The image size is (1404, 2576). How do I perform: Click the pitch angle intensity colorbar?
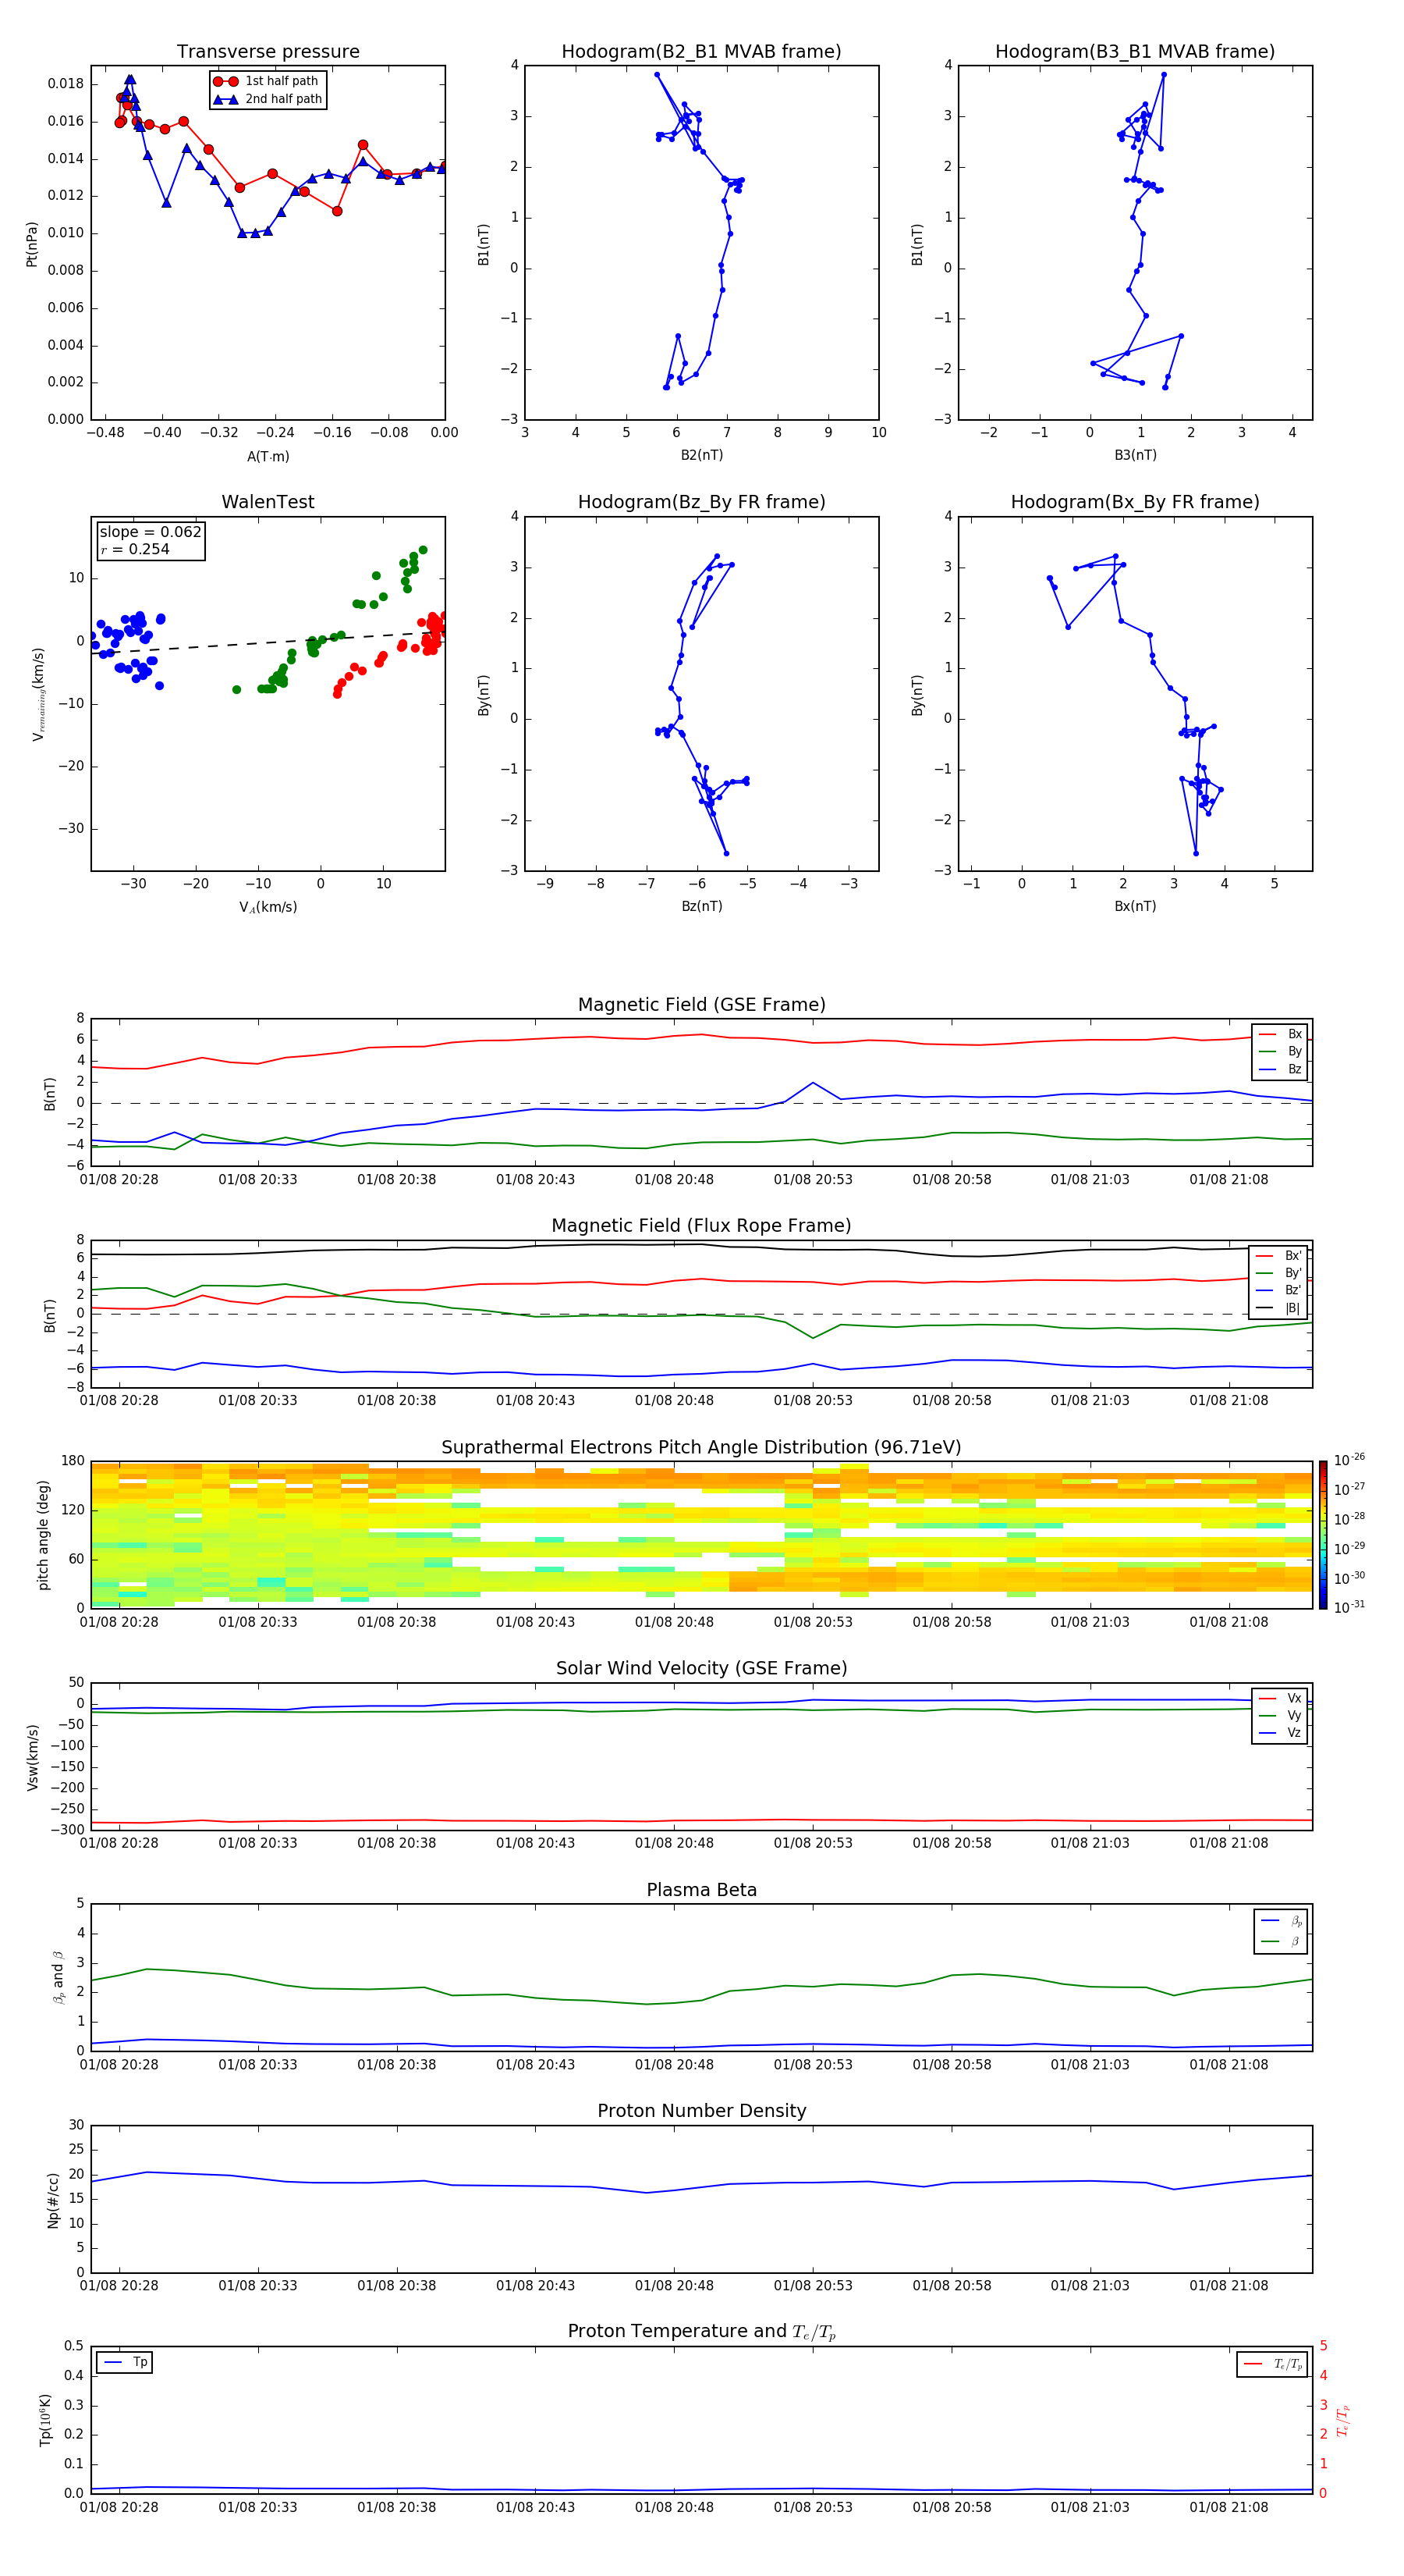tap(1323, 1535)
